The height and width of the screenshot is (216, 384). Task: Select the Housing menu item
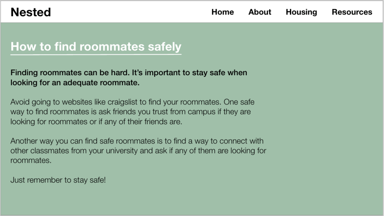click(301, 12)
